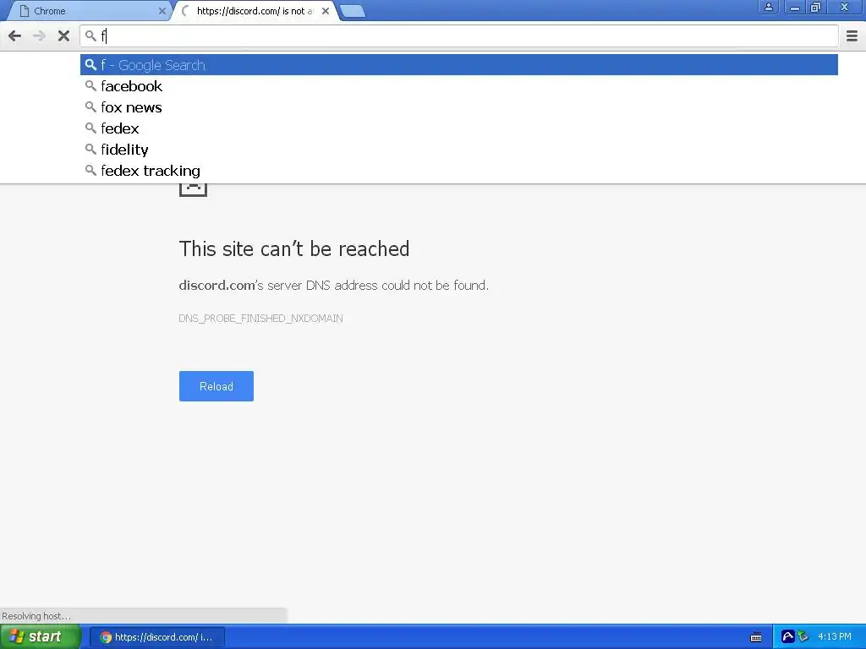This screenshot has width=866, height=649.
Task: Restore down the Chrome window
Action: click(x=815, y=7)
